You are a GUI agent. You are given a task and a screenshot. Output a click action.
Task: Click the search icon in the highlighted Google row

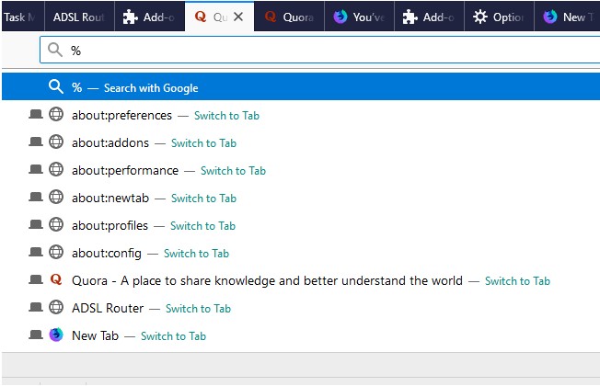[x=56, y=87]
